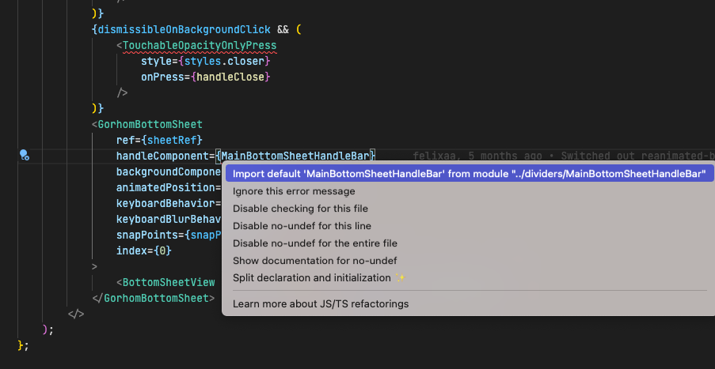Viewport: 715px width, 369px height.
Task: Select Import default 'MainBottomSheetHandleBar' quick fix
Action: [x=469, y=174]
